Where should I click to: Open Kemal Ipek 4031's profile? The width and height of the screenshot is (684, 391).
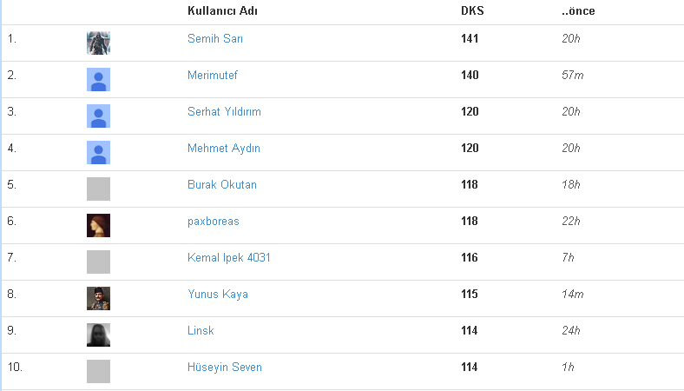coord(229,258)
